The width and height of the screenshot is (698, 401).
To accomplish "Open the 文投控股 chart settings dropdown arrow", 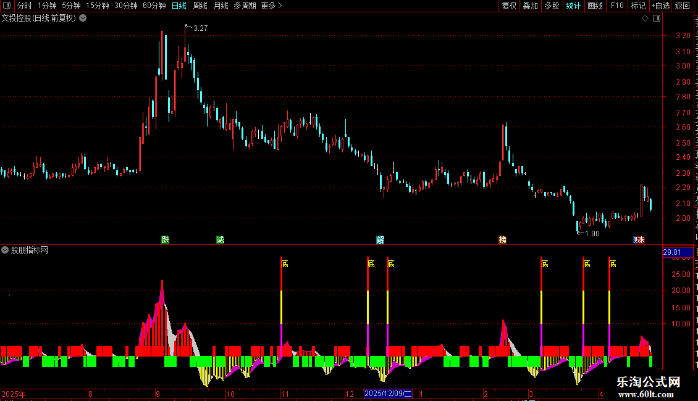I will pos(83,19).
